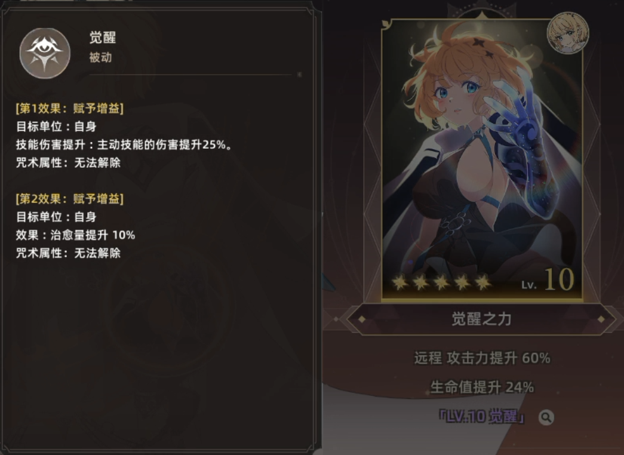Image resolution: width=624 pixels, height=455 pixels.
Task: Click the 治愈量提升 10% effect text
Action: [93, 235]
